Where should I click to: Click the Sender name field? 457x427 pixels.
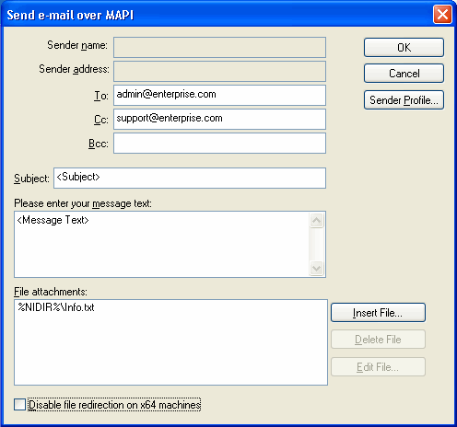tap(219, 48)
